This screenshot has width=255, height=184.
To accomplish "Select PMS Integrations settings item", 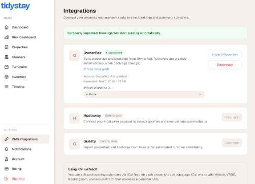I will (x=25, y=139).
